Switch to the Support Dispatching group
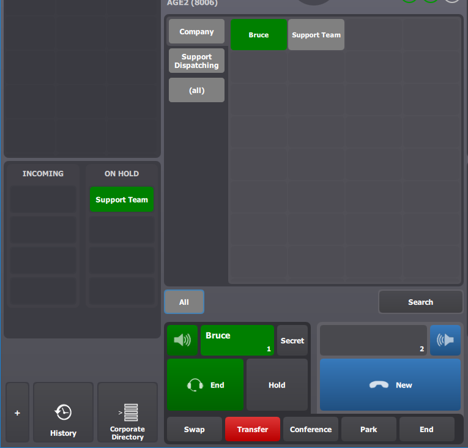The width and height of the screenshot is (468, 448). click(197, 61)
